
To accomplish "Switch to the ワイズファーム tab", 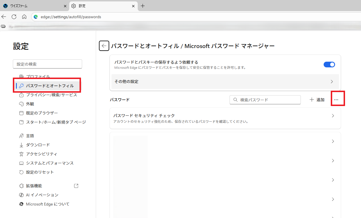I will click(31, 6).
